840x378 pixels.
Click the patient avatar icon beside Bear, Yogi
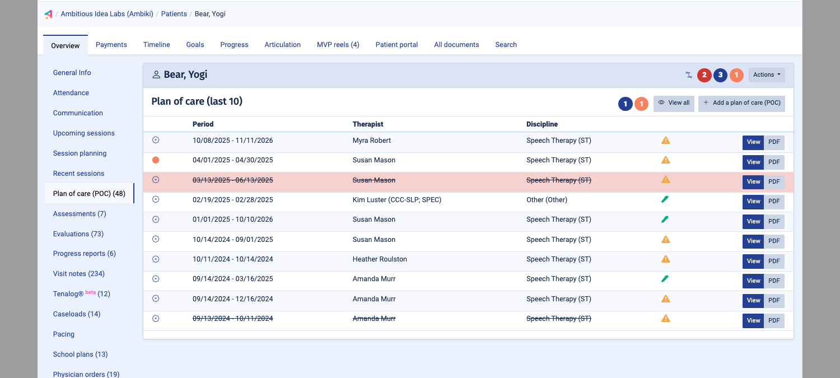(x=155, y=74)
